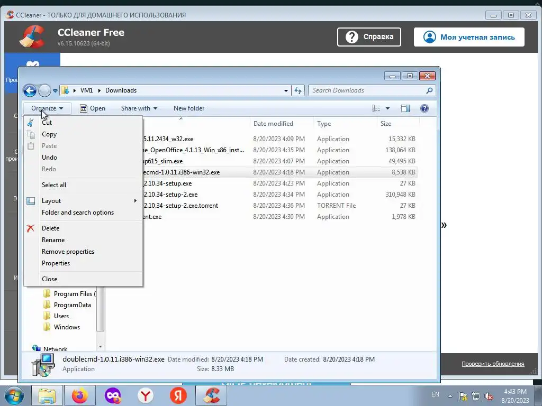The image size is (542, 406).
Task: Click the arrow between VM1 and Downloads
Action: point(99,90)
